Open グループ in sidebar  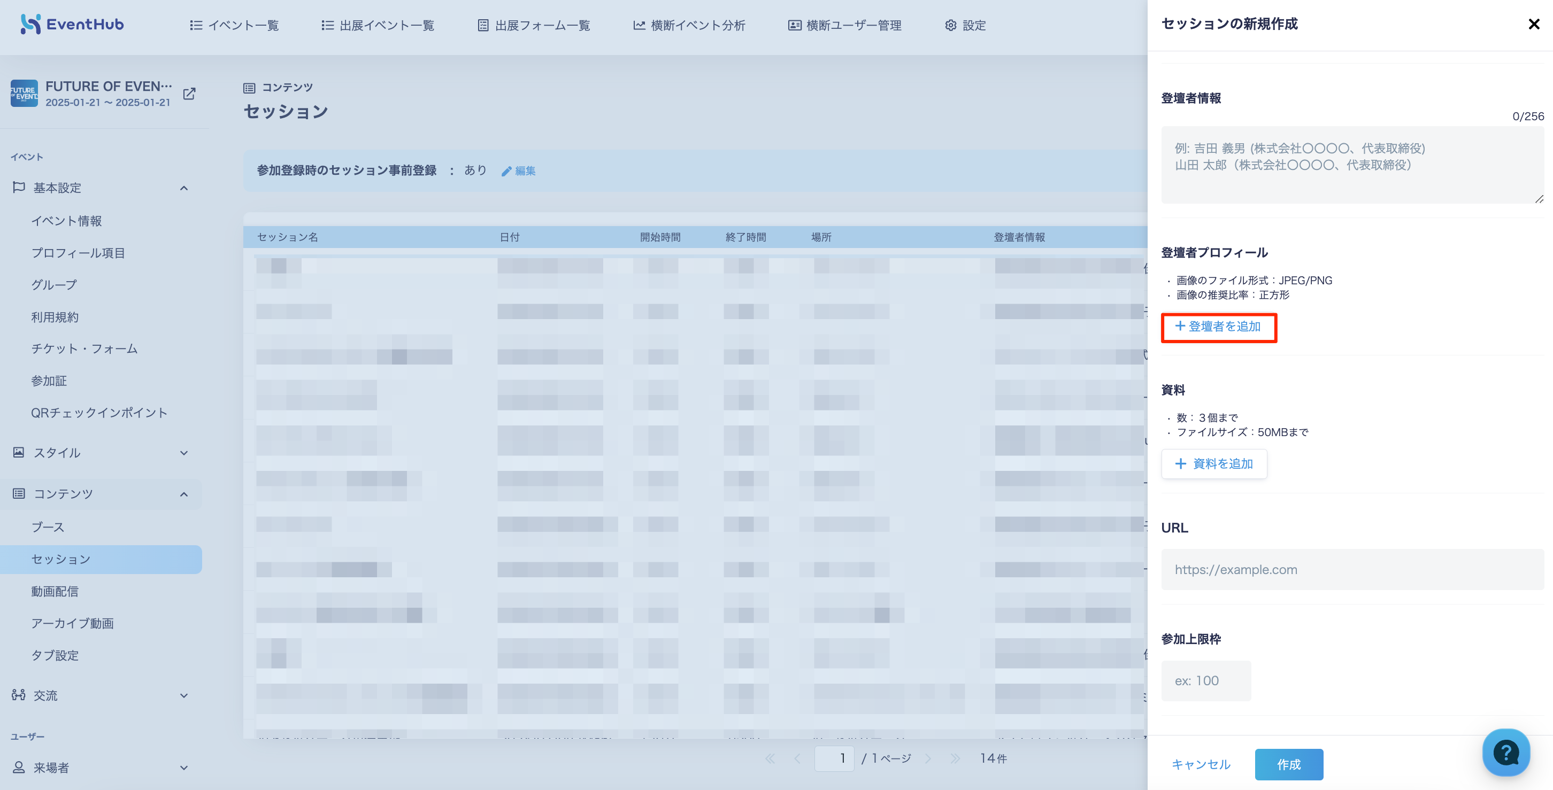[x=54, y=285]
